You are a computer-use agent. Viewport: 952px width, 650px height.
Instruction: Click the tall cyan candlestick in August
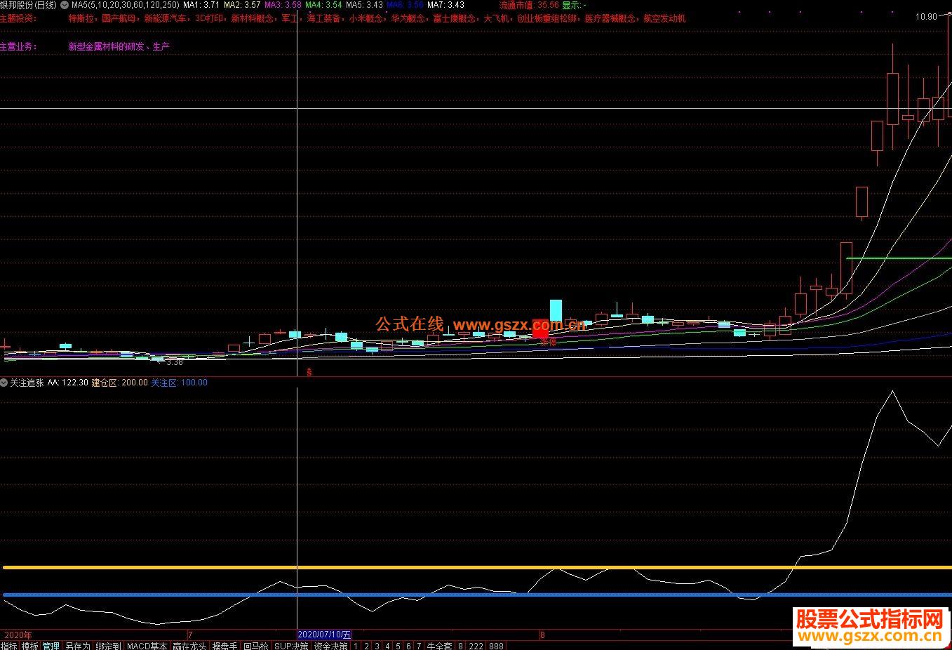click(x=556, y=311)
